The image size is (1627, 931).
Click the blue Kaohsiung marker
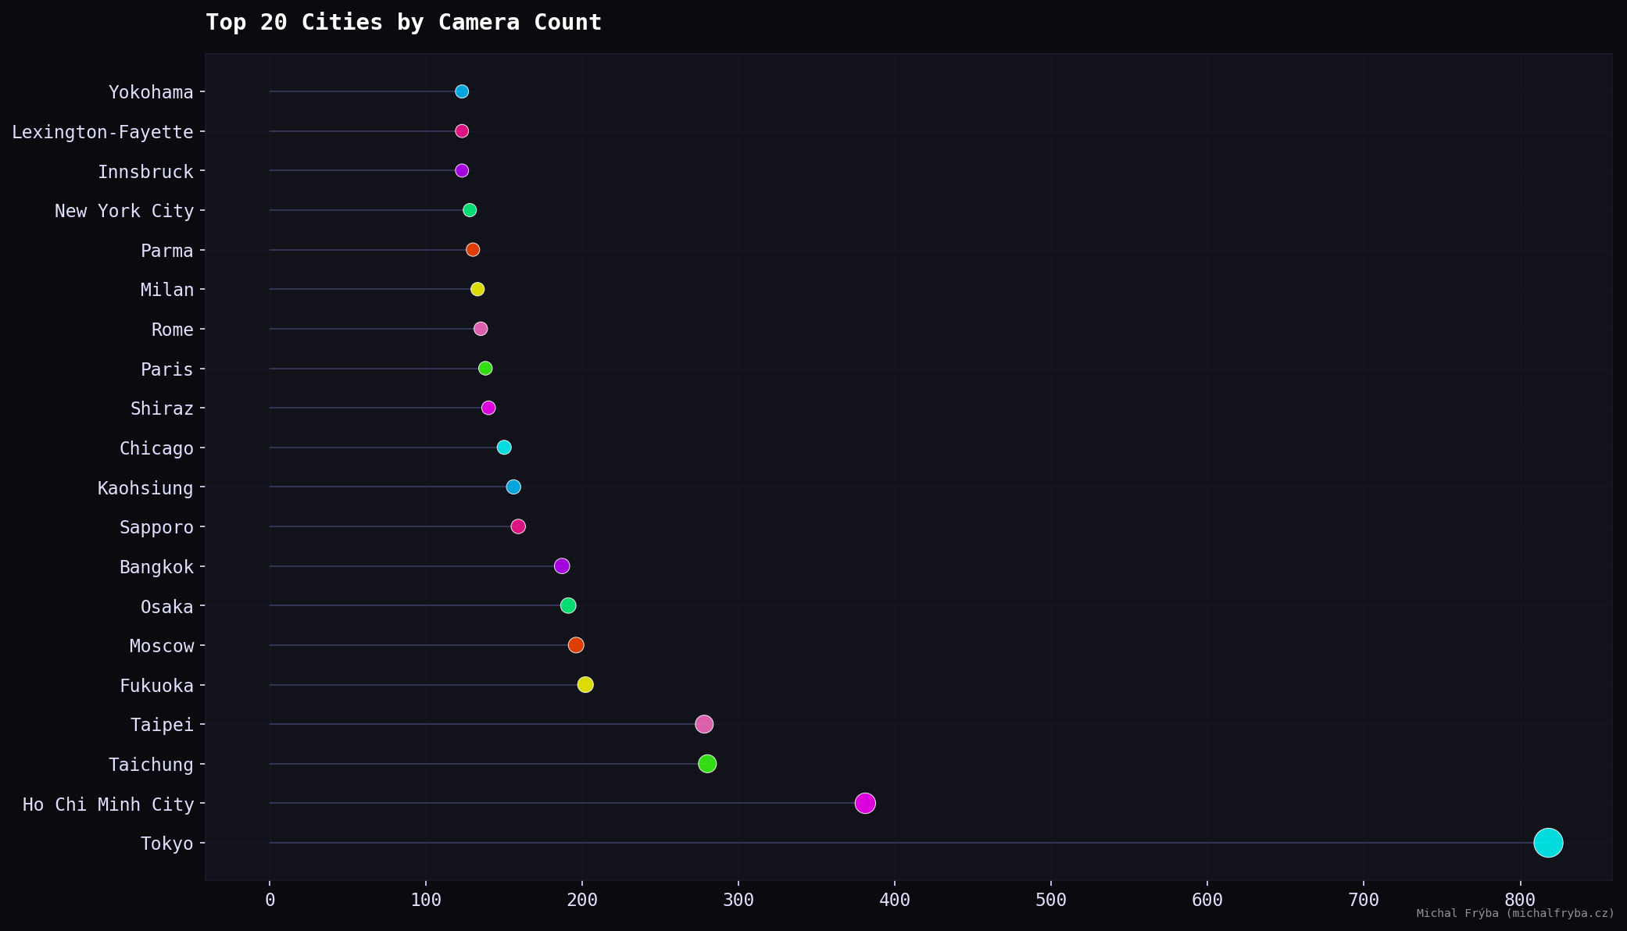pos(513,487)
